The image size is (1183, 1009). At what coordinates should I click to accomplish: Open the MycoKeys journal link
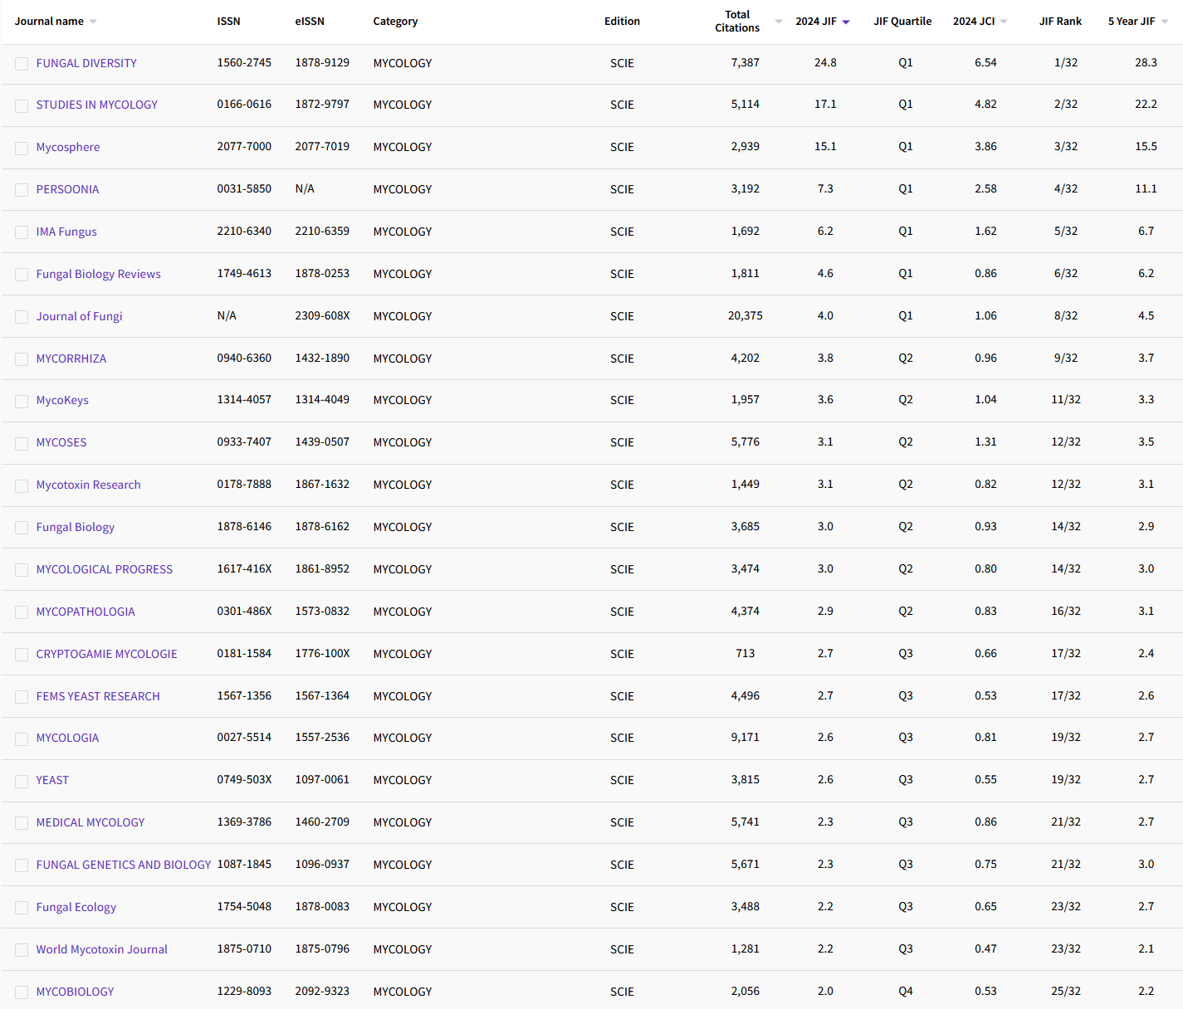[62, 400]
